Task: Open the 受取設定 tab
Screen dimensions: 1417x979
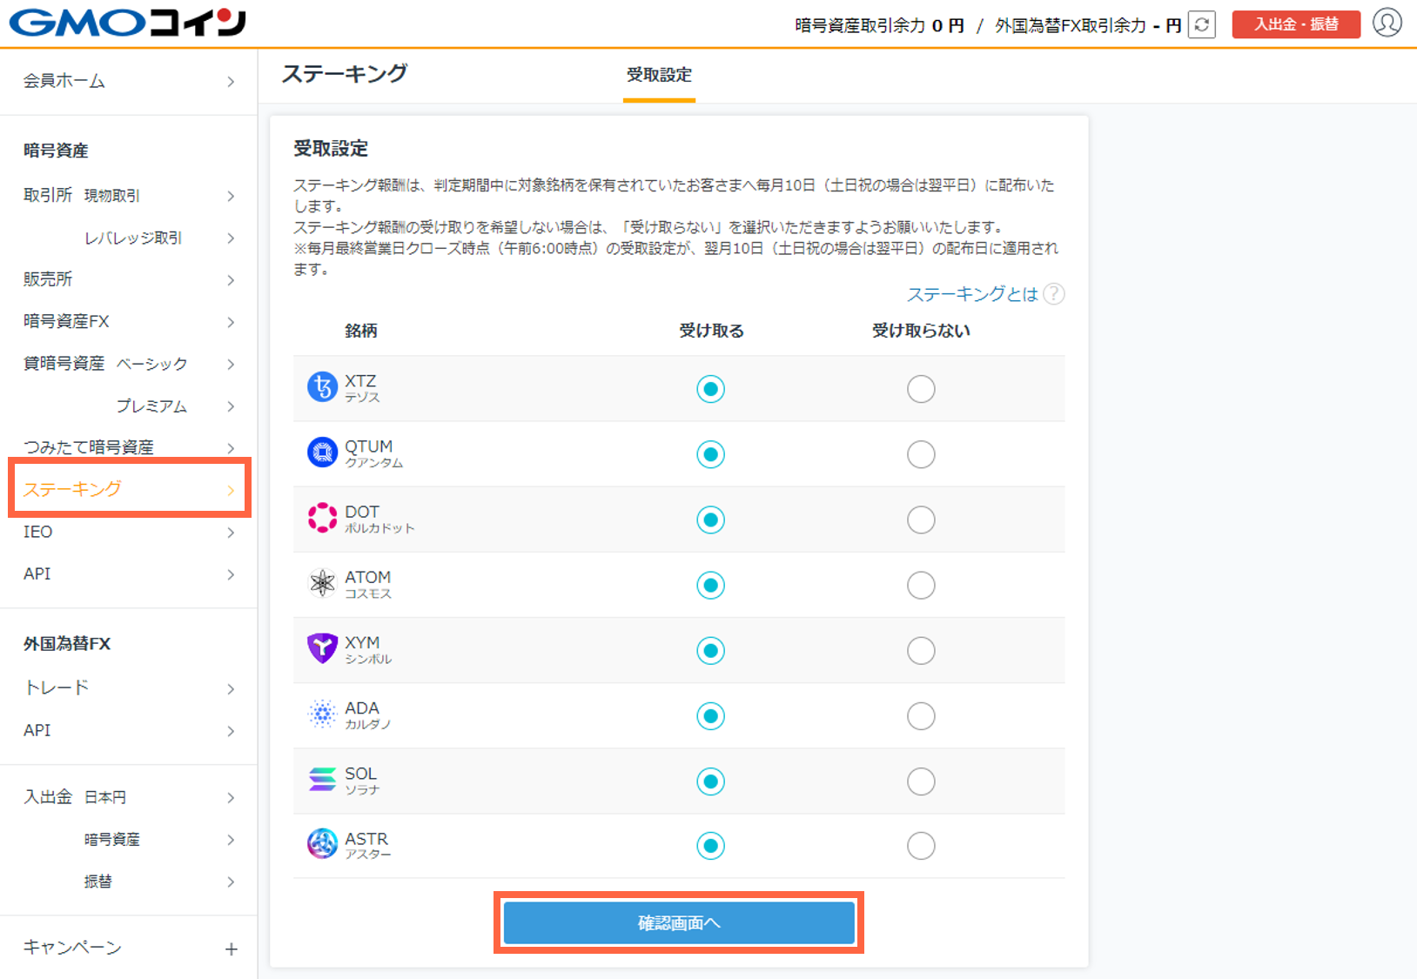Action: pos(659,75)
